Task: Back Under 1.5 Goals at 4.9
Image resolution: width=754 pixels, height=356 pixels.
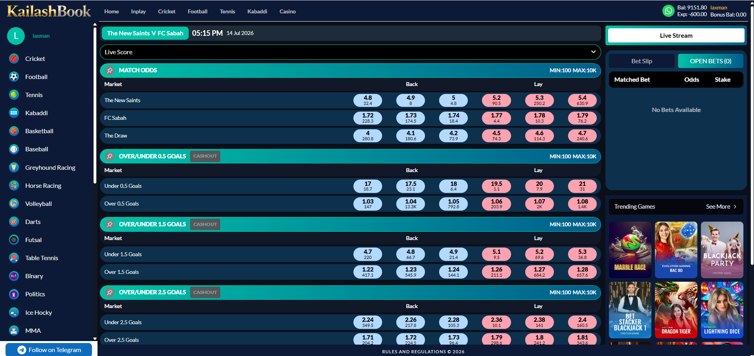Action: (x=453, y=254)
